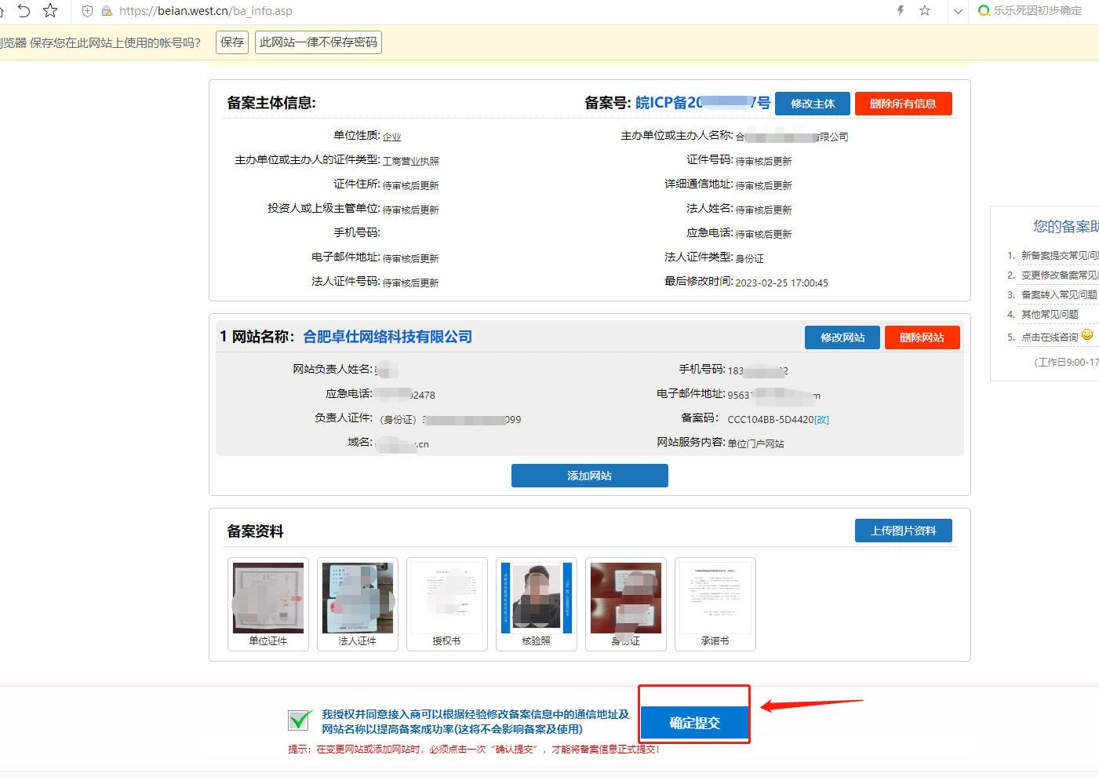Click the 工商营业执照 value text
Screen dimensions: 1099x777
pyautogui.click(x=410, y=162)
